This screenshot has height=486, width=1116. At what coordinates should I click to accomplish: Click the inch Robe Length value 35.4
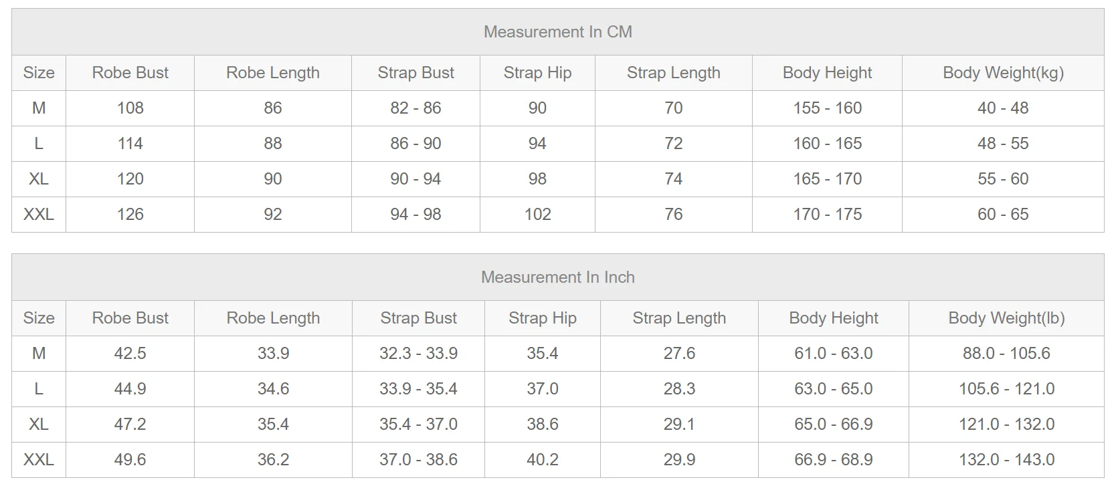274,424
